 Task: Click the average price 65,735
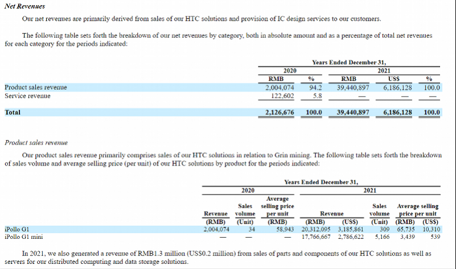tap(406, 229)
